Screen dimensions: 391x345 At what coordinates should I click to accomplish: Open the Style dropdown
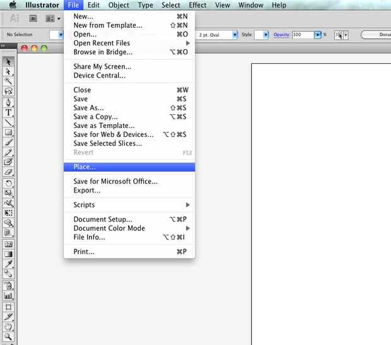point(266,35)
